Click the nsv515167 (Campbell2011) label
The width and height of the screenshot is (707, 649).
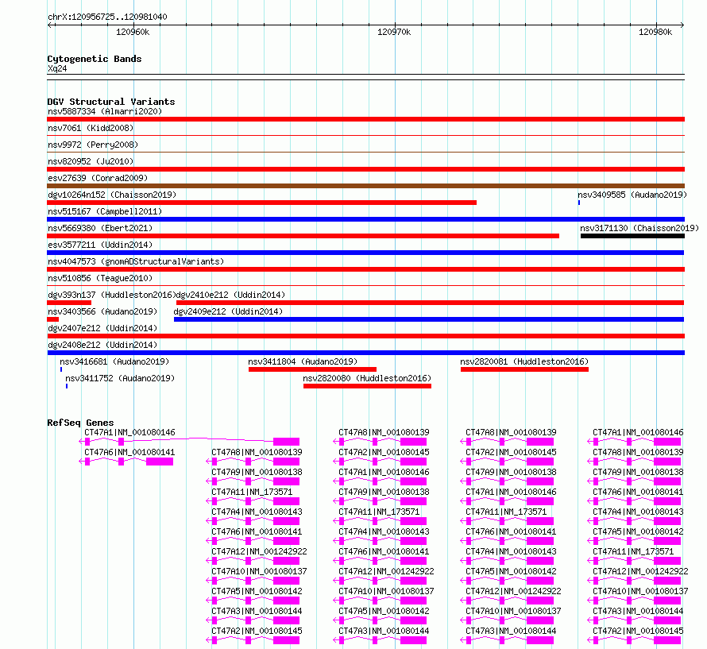[x=105, y=211]
